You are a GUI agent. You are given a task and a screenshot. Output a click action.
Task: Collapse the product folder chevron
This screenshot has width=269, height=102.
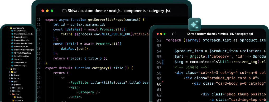click(x=9, y=85)
